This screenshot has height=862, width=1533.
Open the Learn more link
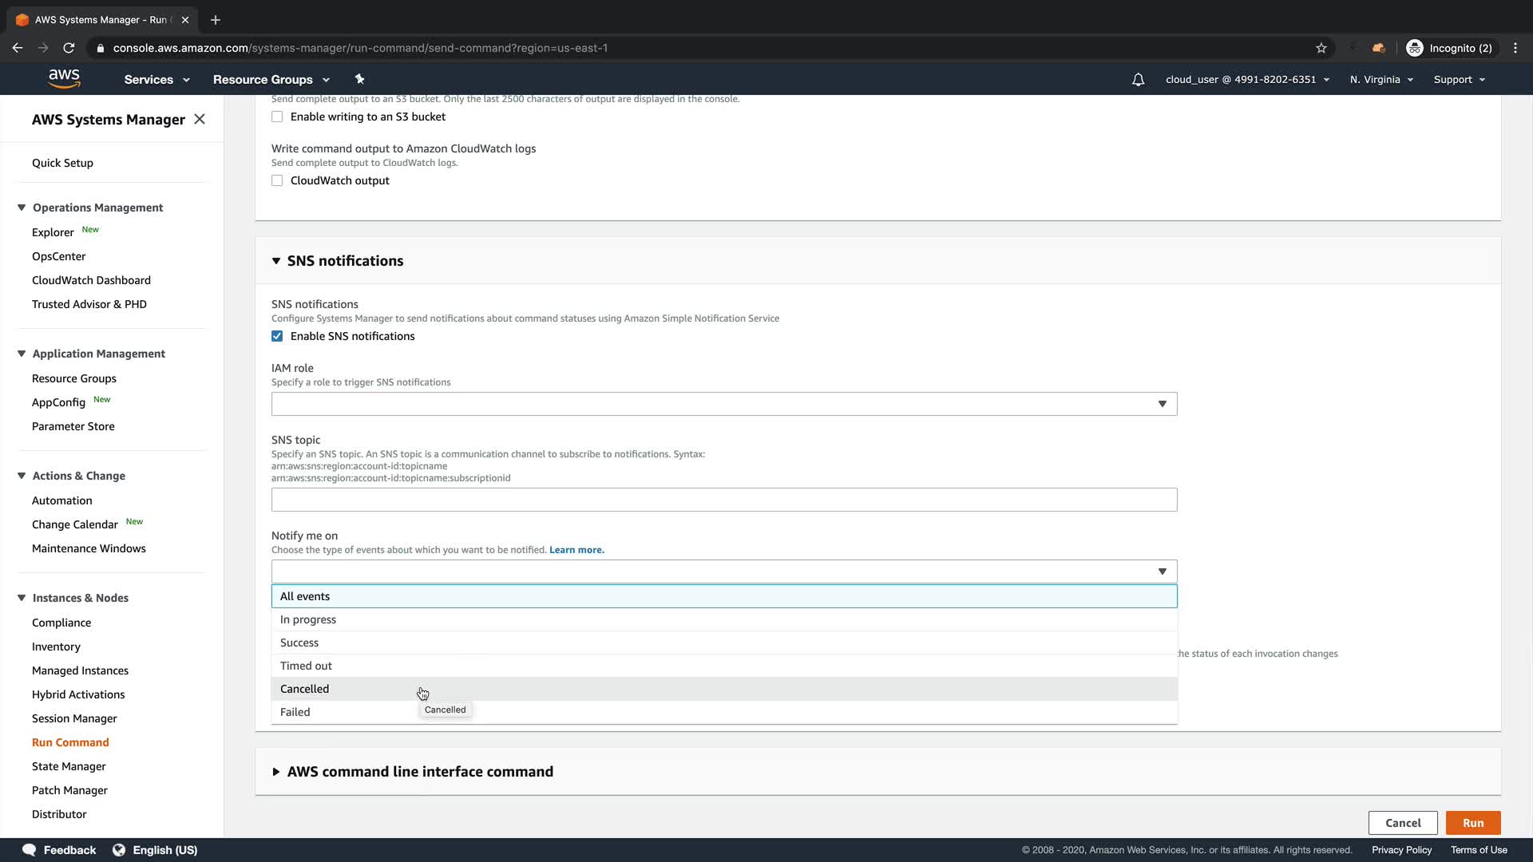tap(576, 550)
